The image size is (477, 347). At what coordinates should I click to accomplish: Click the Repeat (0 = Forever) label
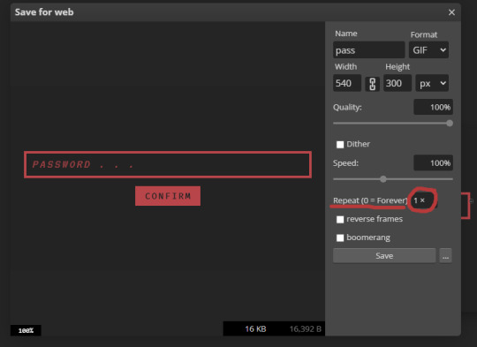pos(370,200)
